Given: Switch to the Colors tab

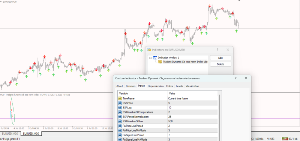Looking at the screenshot, I should pos(169,86).
